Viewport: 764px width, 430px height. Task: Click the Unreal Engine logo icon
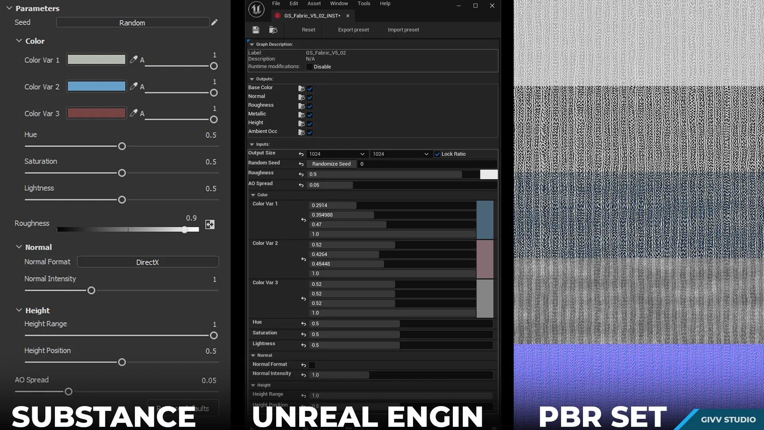point(256,9)
